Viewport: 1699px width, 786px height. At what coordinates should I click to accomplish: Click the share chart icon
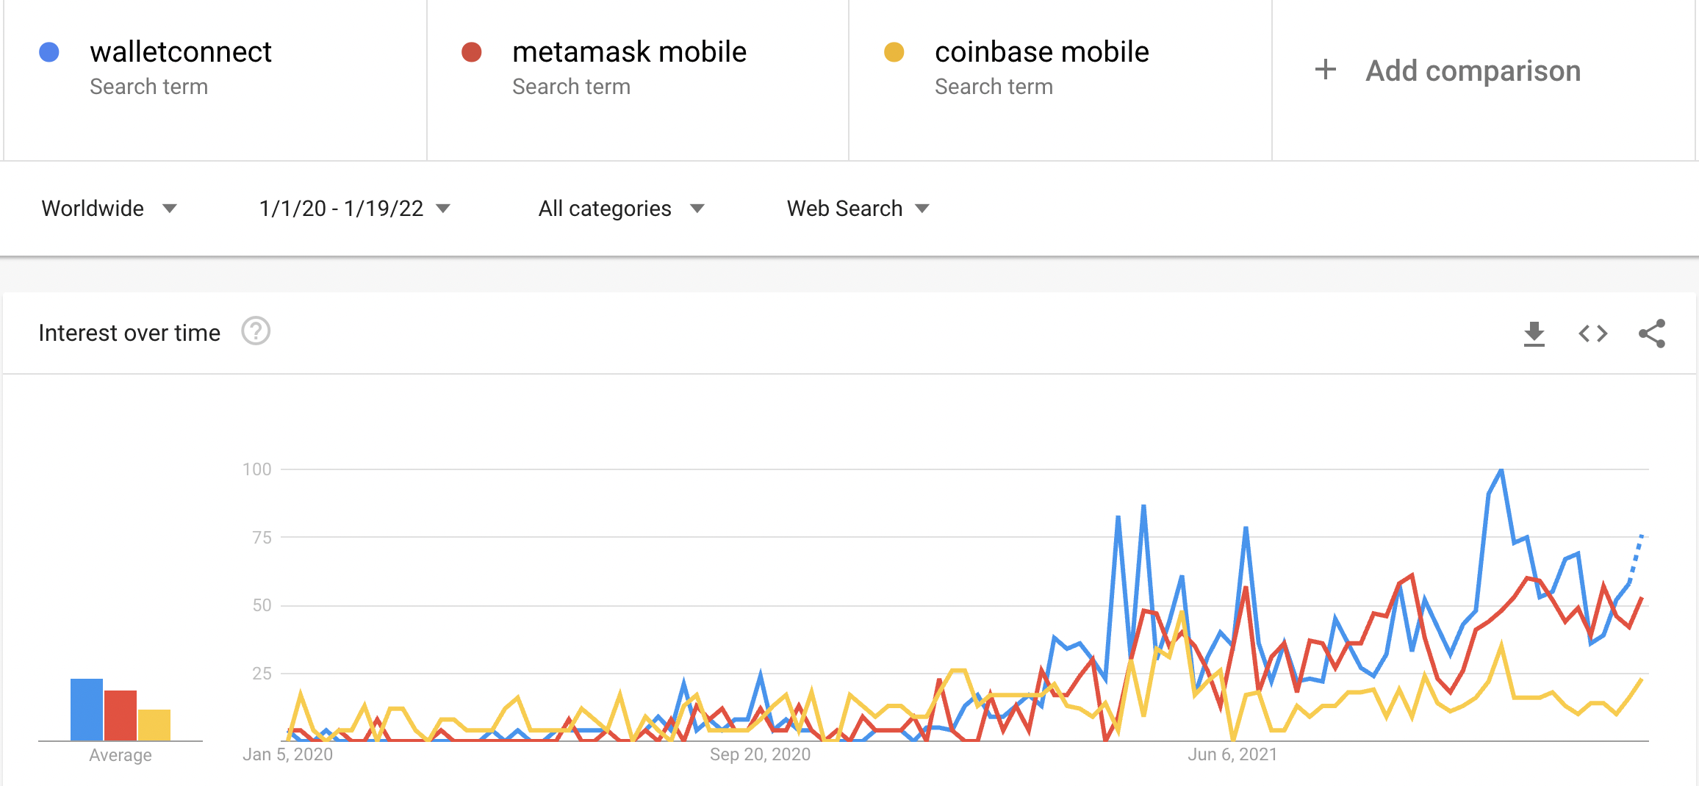[1651, 334]
